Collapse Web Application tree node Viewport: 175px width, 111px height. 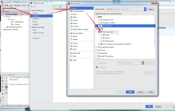tap(96, 32)
